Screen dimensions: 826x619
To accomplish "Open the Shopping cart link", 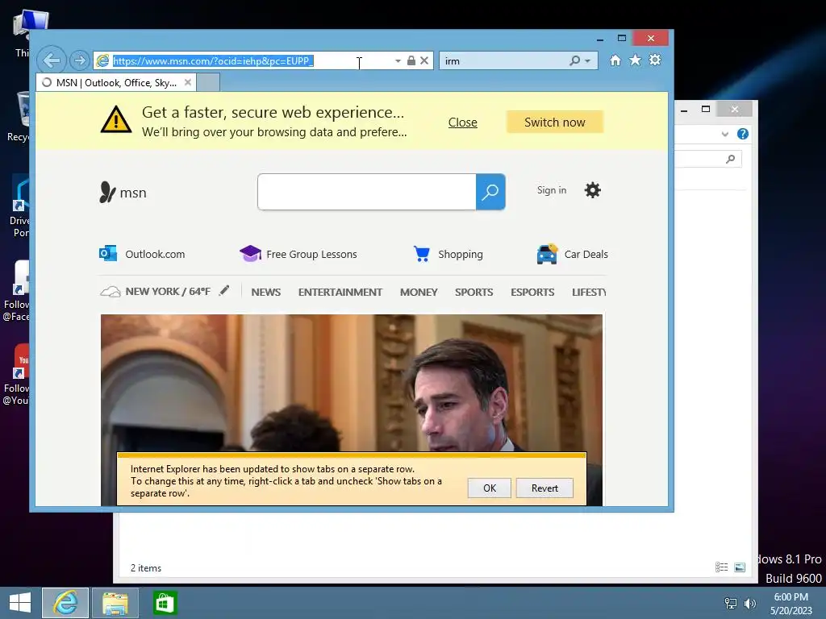I will [x=448, y=254].
